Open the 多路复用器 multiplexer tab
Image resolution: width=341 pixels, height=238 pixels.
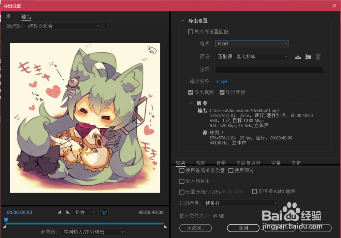tap(249, 163)
